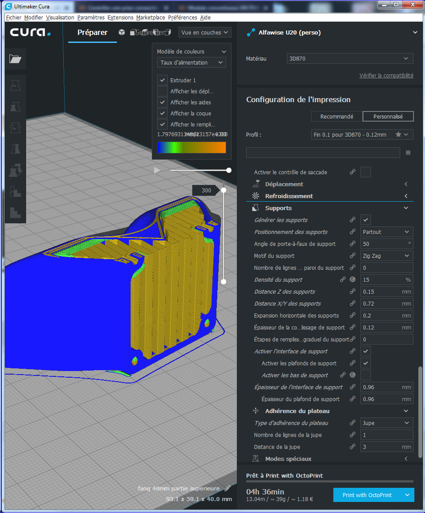The width and height of the screenshot is (425, 513).
Task: Click the Print with OctoPrint button
Action: 367,495
